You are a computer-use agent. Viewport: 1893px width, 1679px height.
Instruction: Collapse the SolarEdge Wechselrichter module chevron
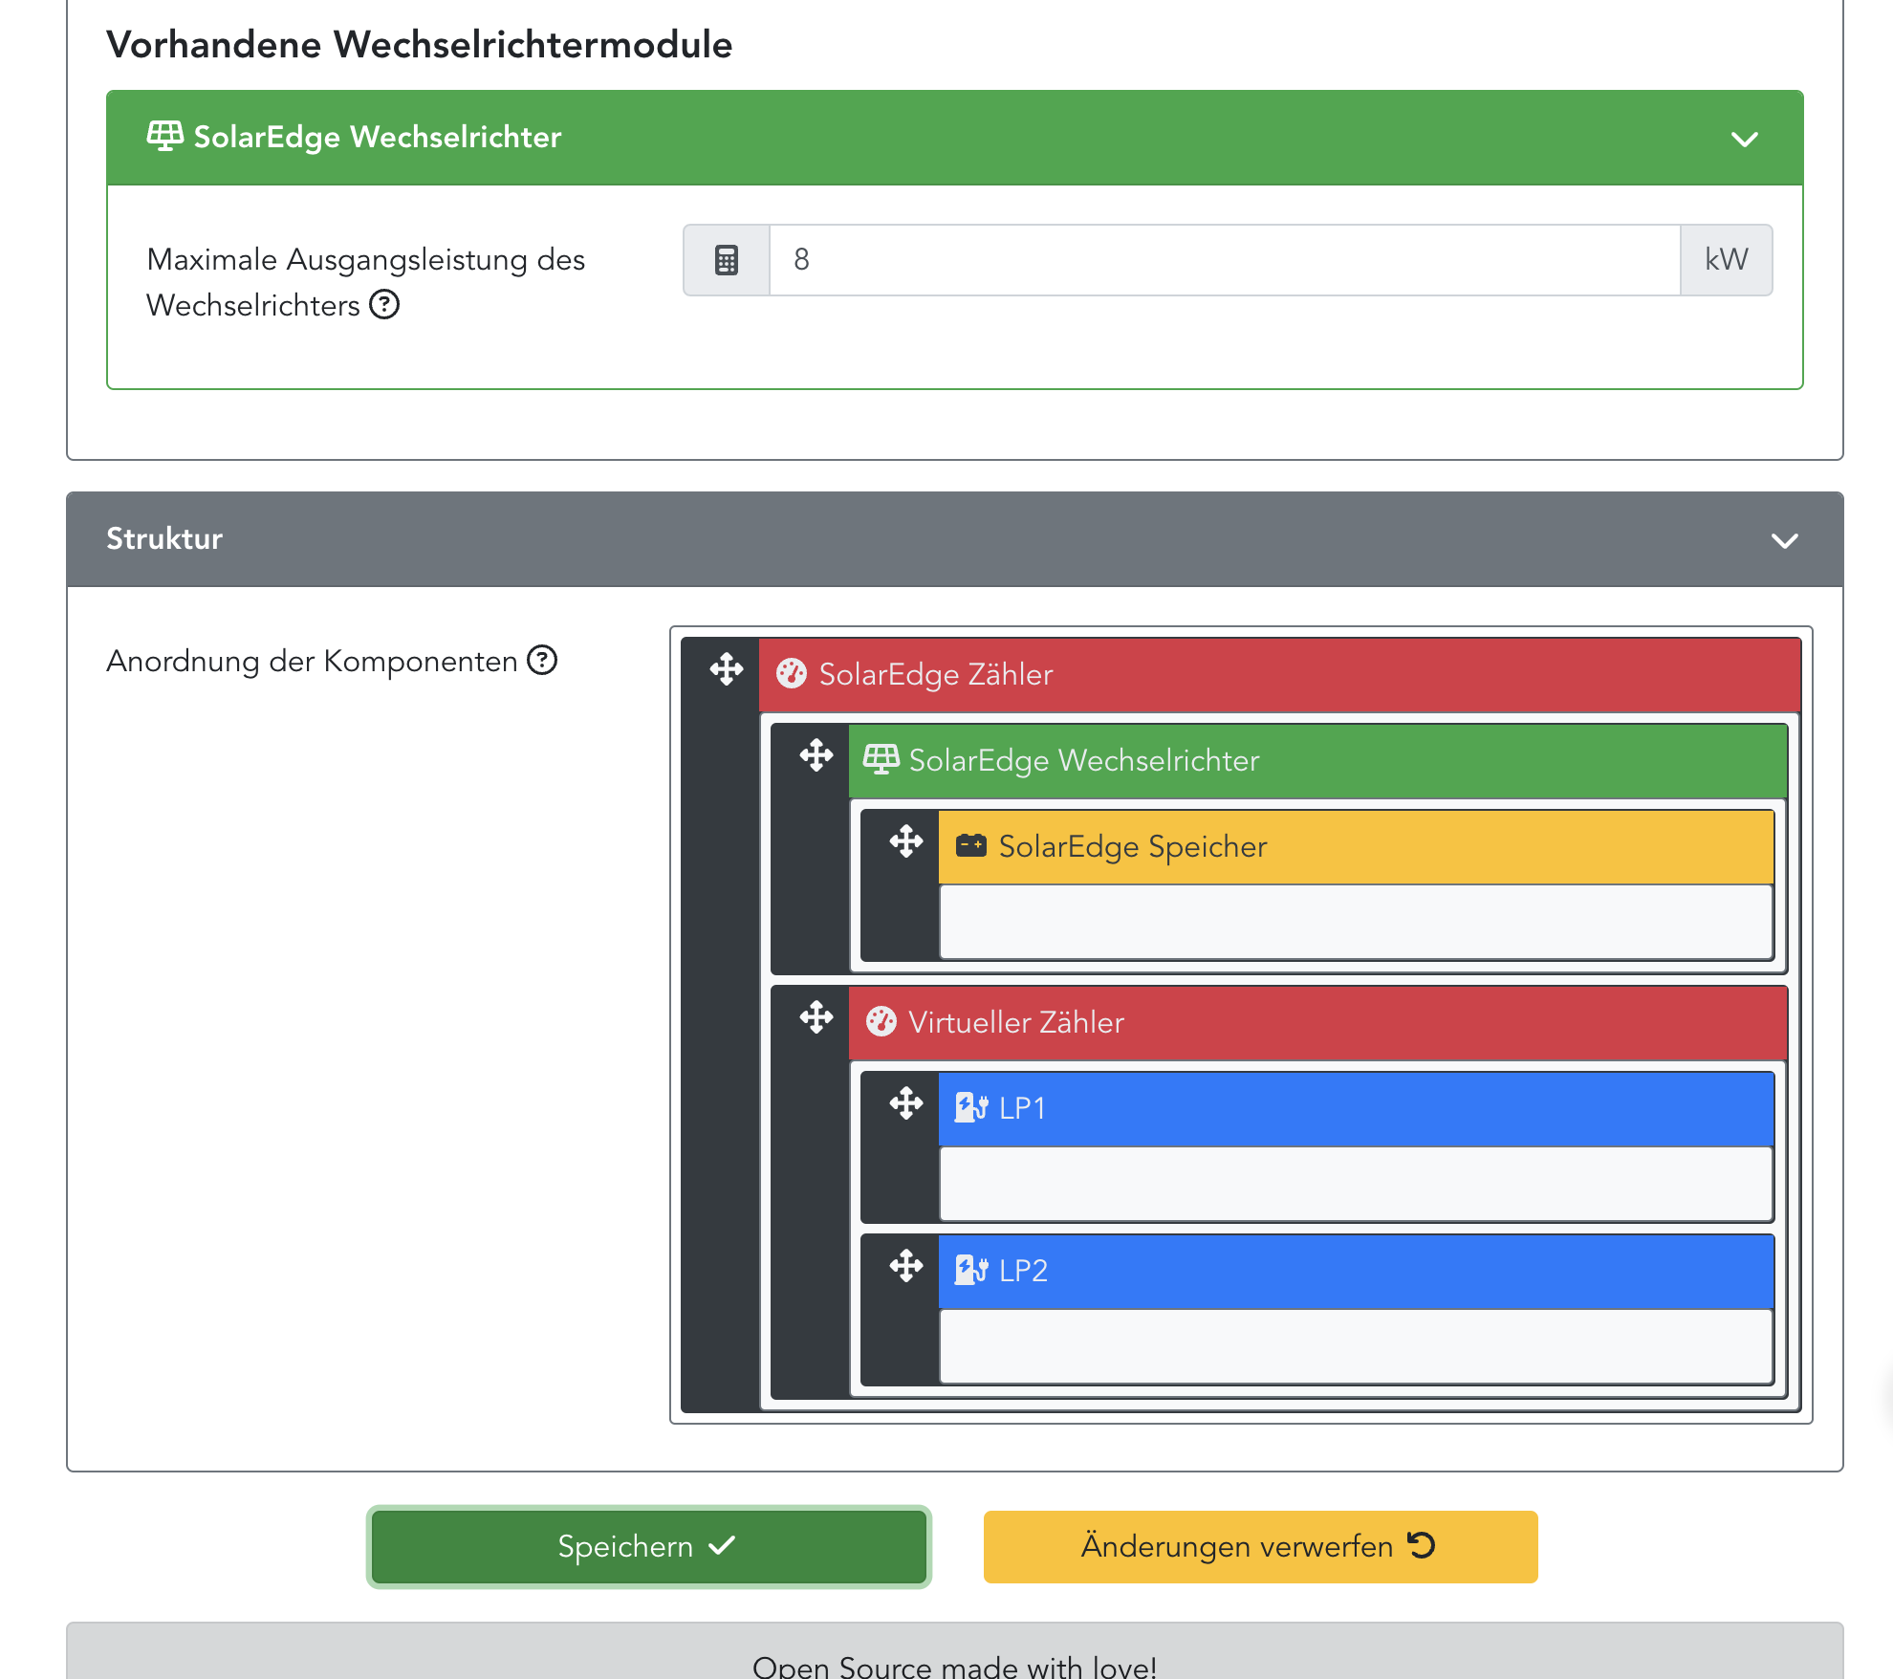pyautogui.click(x=1745, y=139)
